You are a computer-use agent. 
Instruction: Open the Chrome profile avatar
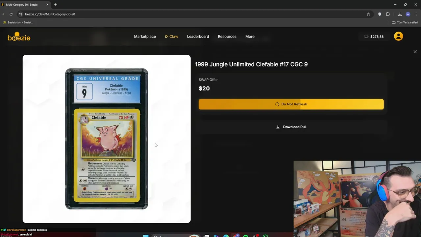(408, 14)
